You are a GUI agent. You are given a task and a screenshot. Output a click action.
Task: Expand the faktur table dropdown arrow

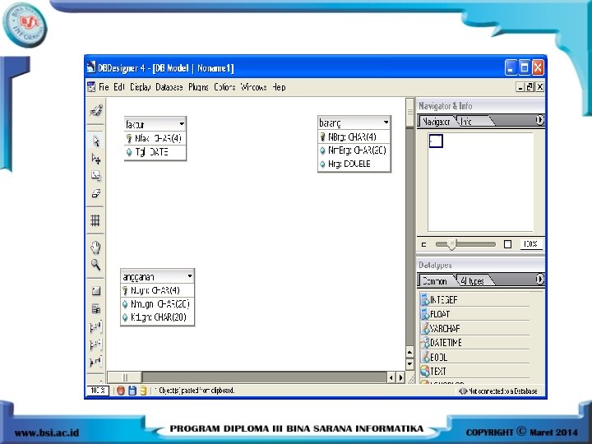(x=182, y=123)
